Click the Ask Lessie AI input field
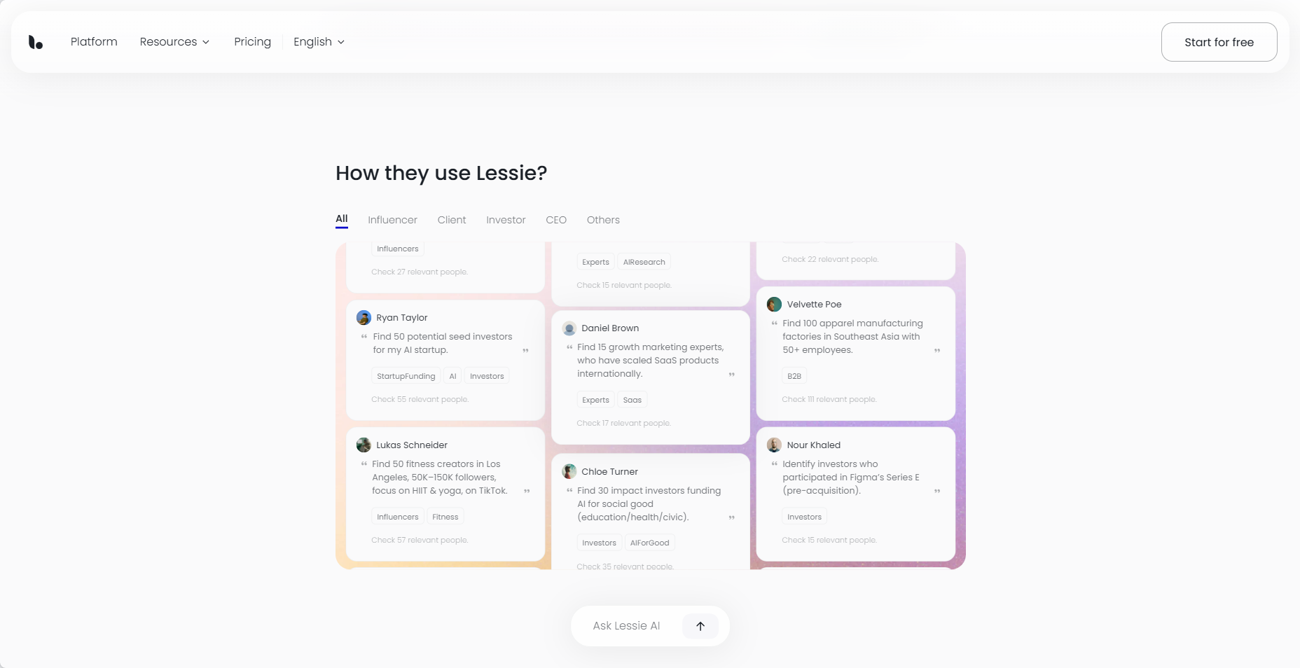This screenshot has height=668, width=1300. tap(627, 626)
